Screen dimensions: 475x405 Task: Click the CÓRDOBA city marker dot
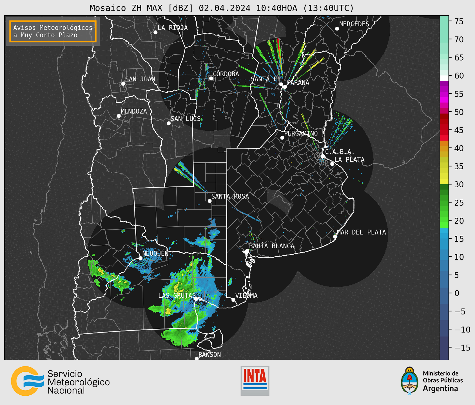coord(211,78)
